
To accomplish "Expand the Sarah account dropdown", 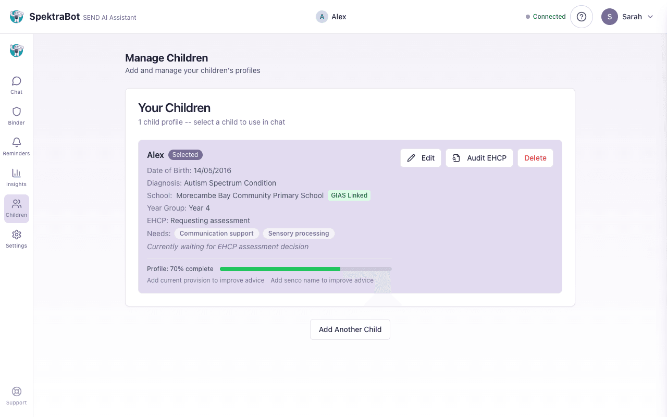I will pos(628,16).
